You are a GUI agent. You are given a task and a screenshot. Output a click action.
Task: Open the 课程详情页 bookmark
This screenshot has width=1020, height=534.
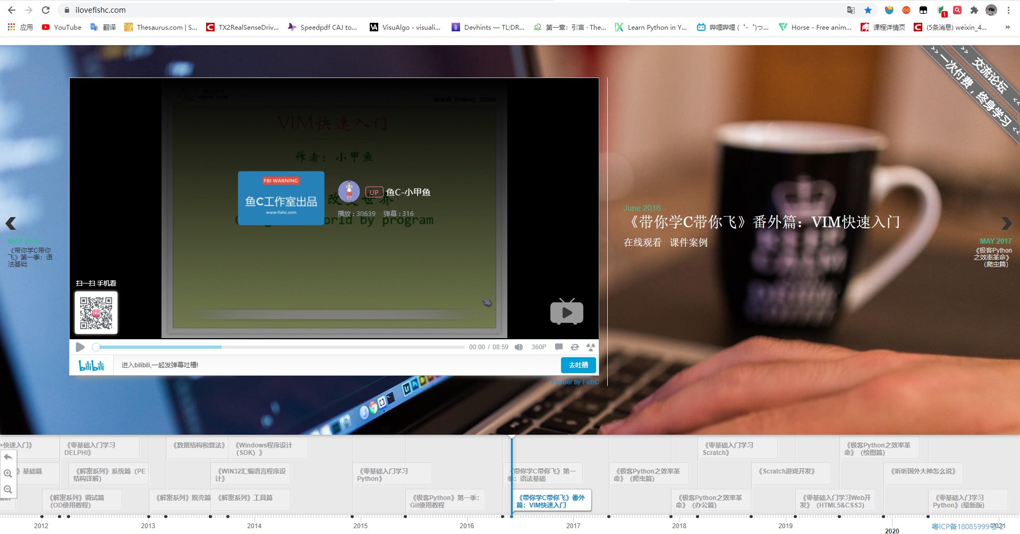[x=883, y=27]
